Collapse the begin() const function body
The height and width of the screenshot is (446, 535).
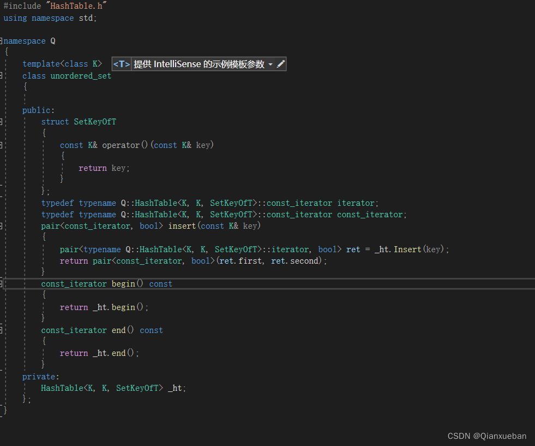pos(2,283)
